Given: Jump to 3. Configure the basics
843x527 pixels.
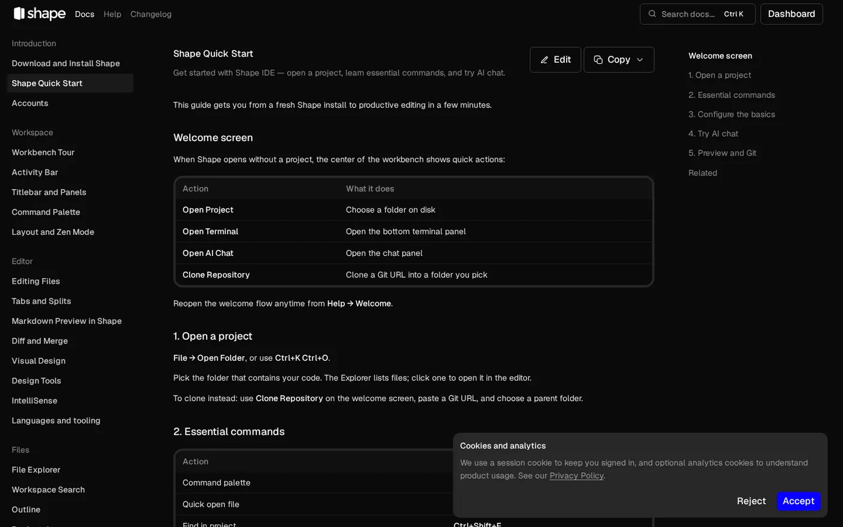Looking at the screenshot, I should tap(732, 114).
